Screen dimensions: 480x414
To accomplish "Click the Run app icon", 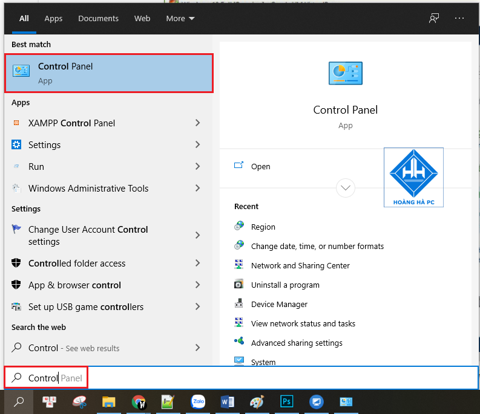I will [x=16, y=166].
